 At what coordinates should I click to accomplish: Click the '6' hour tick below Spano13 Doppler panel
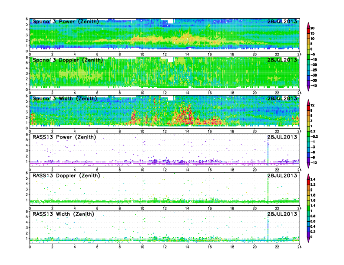click(x=97, y=93)
